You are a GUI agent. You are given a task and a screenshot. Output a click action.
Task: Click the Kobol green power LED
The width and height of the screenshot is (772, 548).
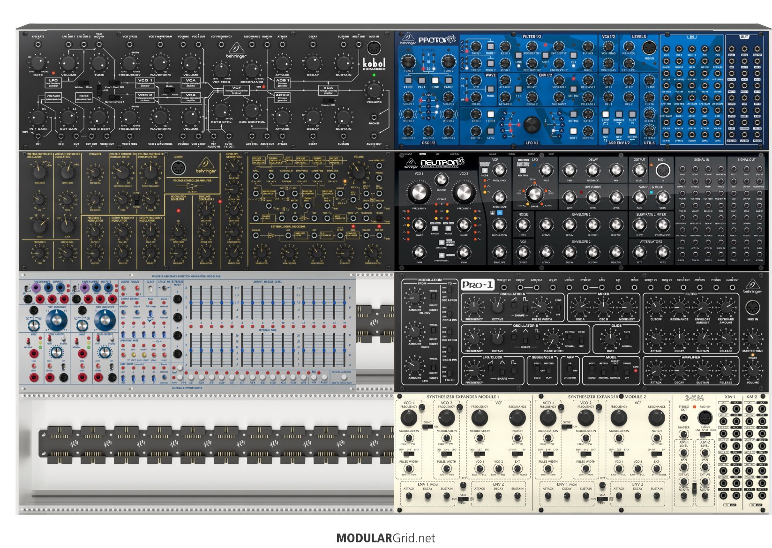[x=374, y=75]
